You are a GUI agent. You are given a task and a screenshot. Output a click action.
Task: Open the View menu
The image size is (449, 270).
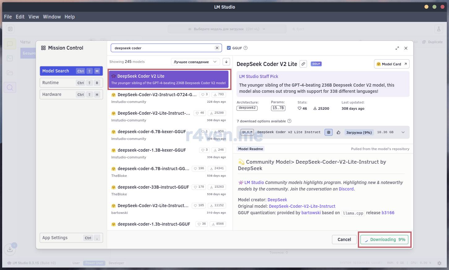pyautogui.click(x=34, y=17)
